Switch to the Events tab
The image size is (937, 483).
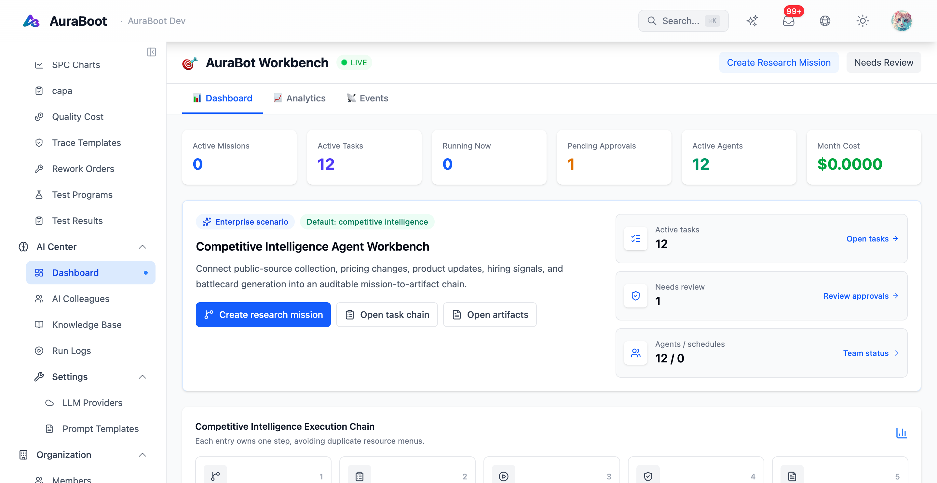(367, 98)
